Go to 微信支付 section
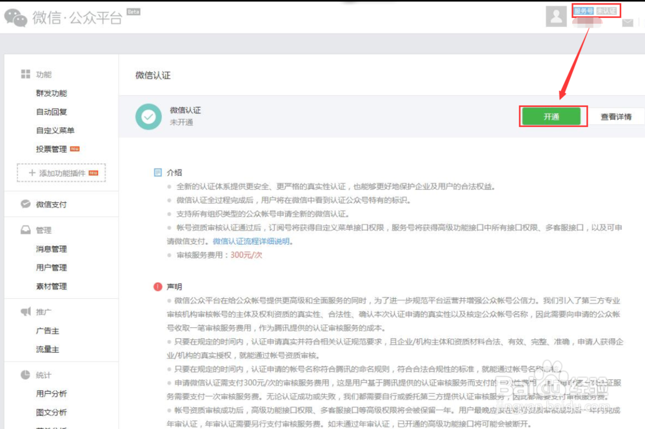Image resolution: width=645 pixels, height=429 pixels. [52, 204]
